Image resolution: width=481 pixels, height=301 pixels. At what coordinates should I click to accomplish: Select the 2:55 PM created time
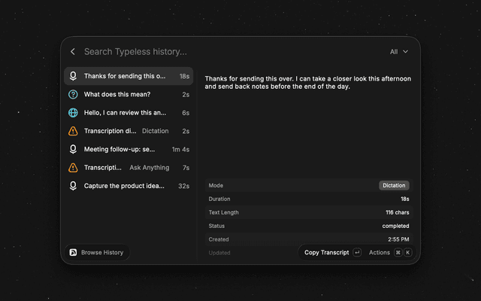pos(398,239)
